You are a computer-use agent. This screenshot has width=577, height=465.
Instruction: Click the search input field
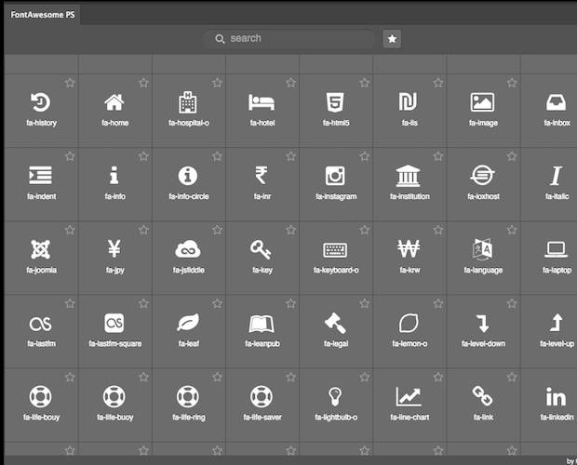coord(288,39)
